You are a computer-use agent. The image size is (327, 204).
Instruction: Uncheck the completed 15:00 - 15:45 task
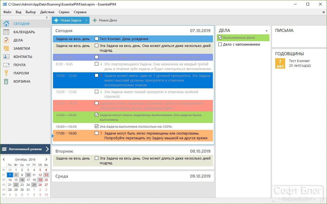(x=96, y=126)
